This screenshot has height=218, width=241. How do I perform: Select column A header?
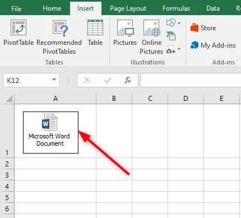coord(55,99)
